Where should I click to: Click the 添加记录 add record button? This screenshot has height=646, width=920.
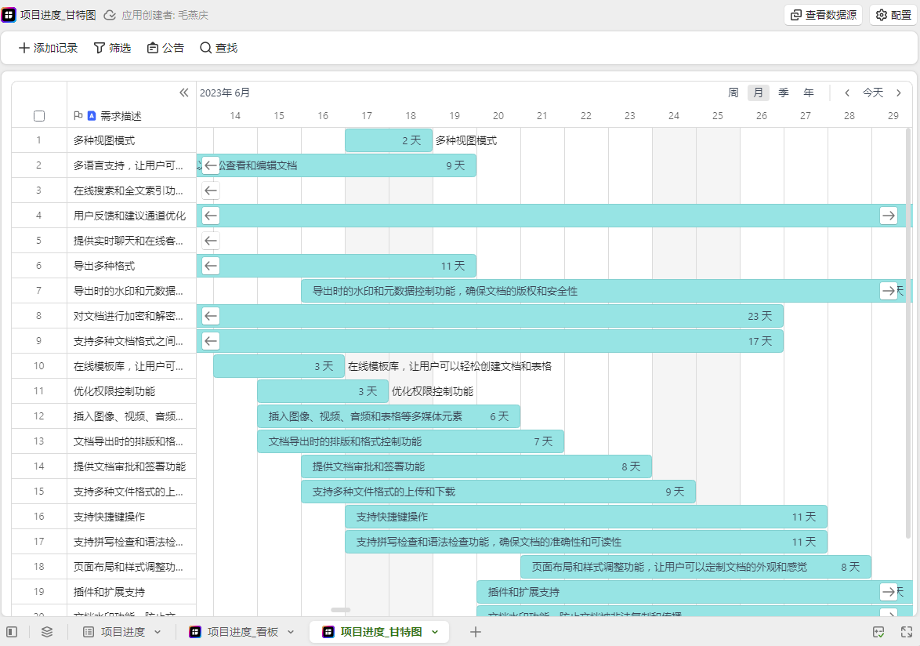[x=48, y=48]
